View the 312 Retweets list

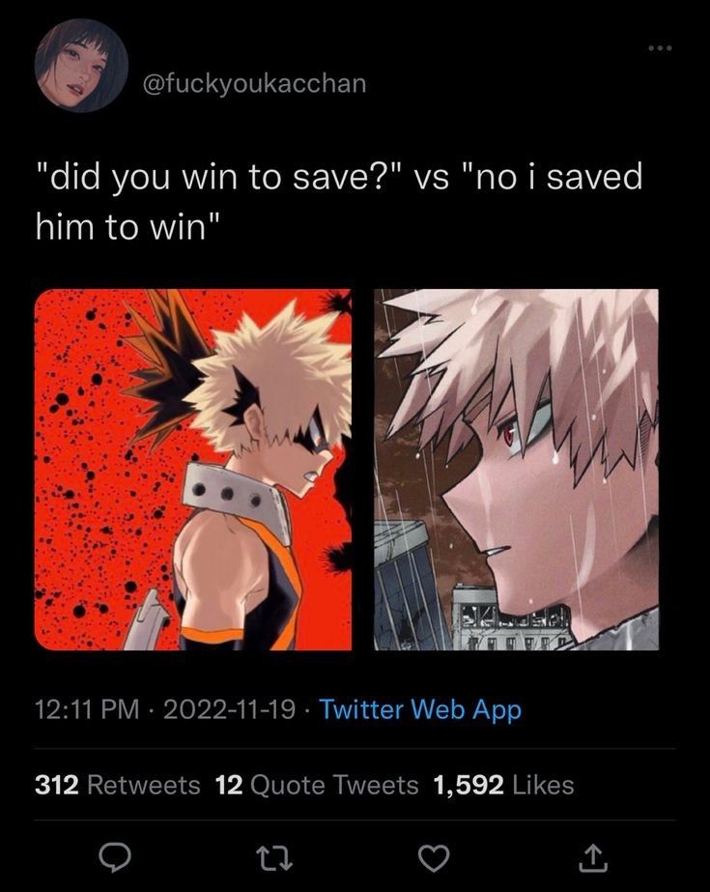point(118,785)
